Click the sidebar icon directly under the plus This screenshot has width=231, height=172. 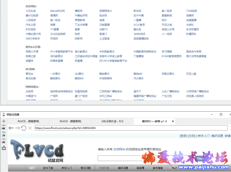4,127
